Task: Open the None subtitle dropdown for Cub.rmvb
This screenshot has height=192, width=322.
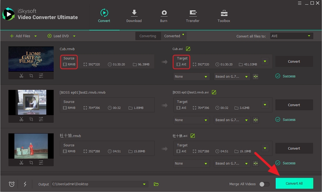Action: [191, 76]
